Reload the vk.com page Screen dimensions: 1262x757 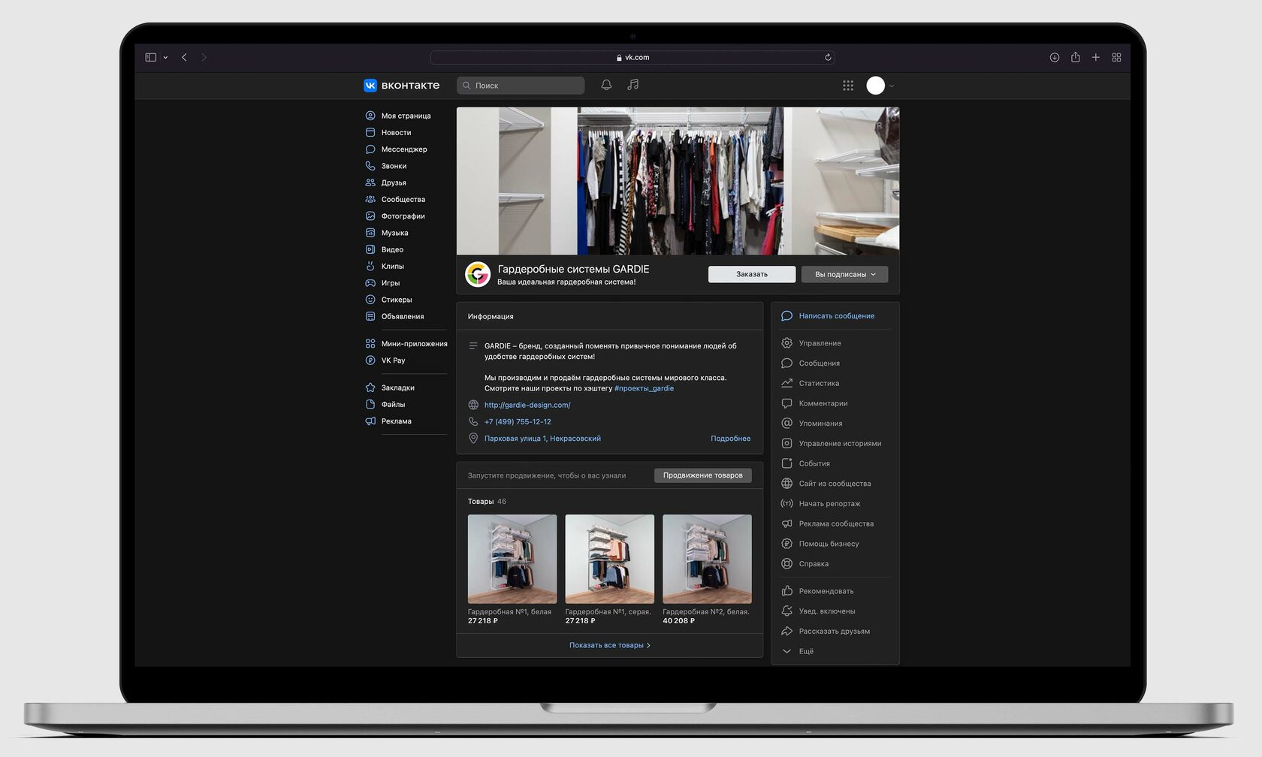(828, 57)
